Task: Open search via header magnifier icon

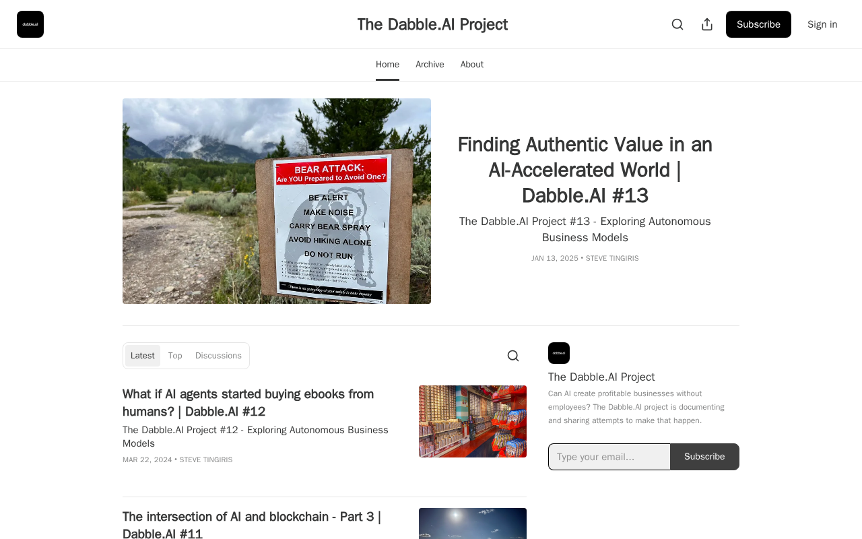Action: pyautogui.click(x=677, y=24)
